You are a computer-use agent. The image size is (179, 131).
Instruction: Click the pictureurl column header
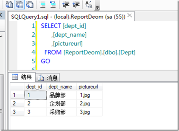[89, 87]
